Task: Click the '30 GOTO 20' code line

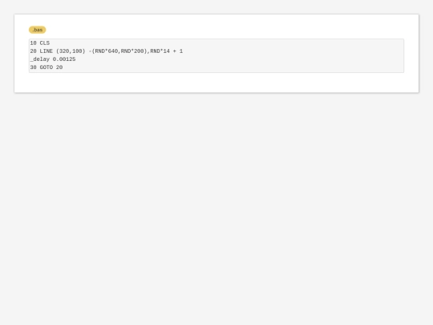Action: 47,67
